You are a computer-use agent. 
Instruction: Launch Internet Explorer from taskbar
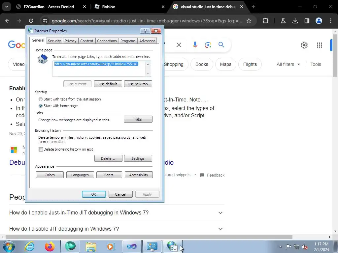tap(29, 246)
